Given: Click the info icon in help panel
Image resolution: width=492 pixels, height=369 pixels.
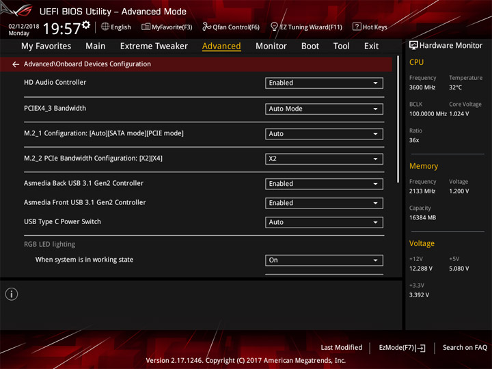Looking at the screenshot, I should [x=12, y=294].
